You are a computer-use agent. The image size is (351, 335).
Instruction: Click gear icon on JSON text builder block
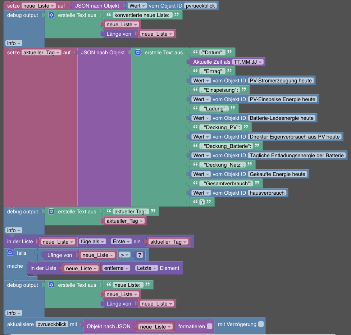tap(138, 53)
